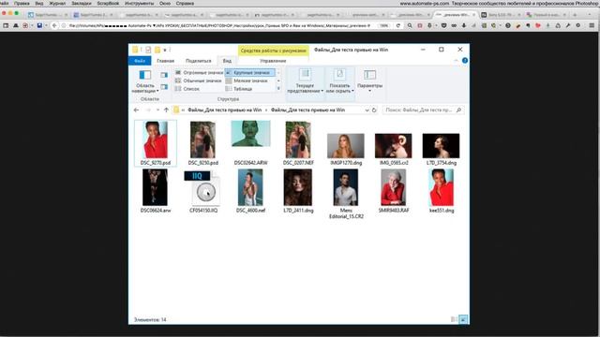Collapse the ribbon with the chevron
This screenshot has height=337, width=600.
457,61
